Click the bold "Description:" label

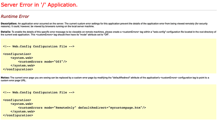(9, 24)
